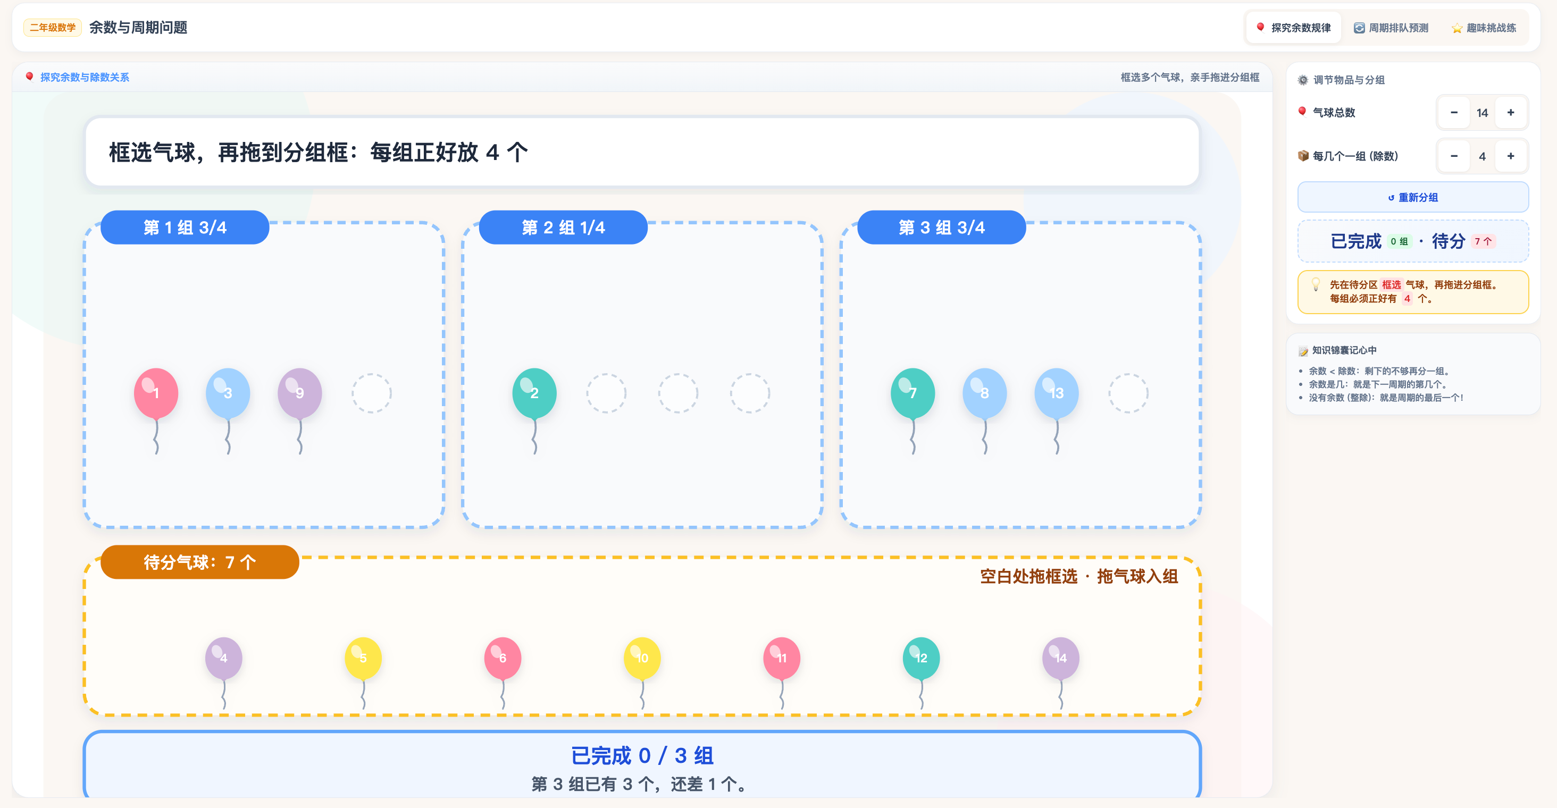Click the notepad icon beside 知识锦囊记心中
The width and height of the screenshot is (1557, 808).
pos(1303,350)
